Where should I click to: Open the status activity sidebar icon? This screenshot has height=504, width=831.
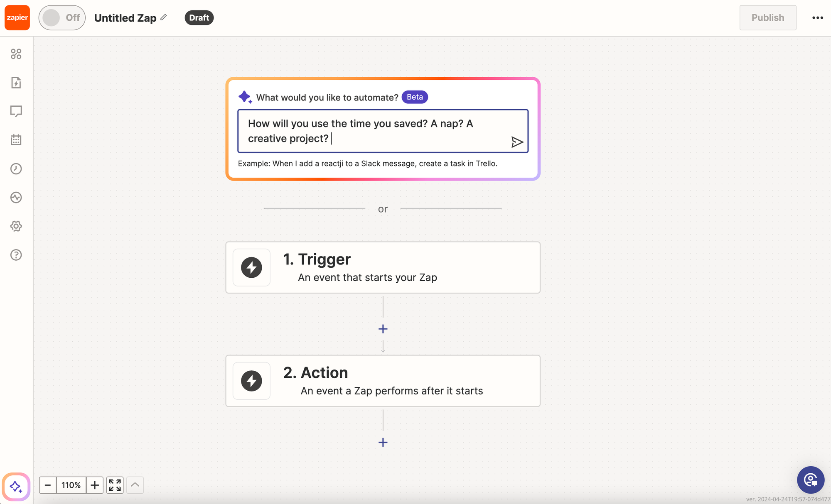click(x=16, y=197)
